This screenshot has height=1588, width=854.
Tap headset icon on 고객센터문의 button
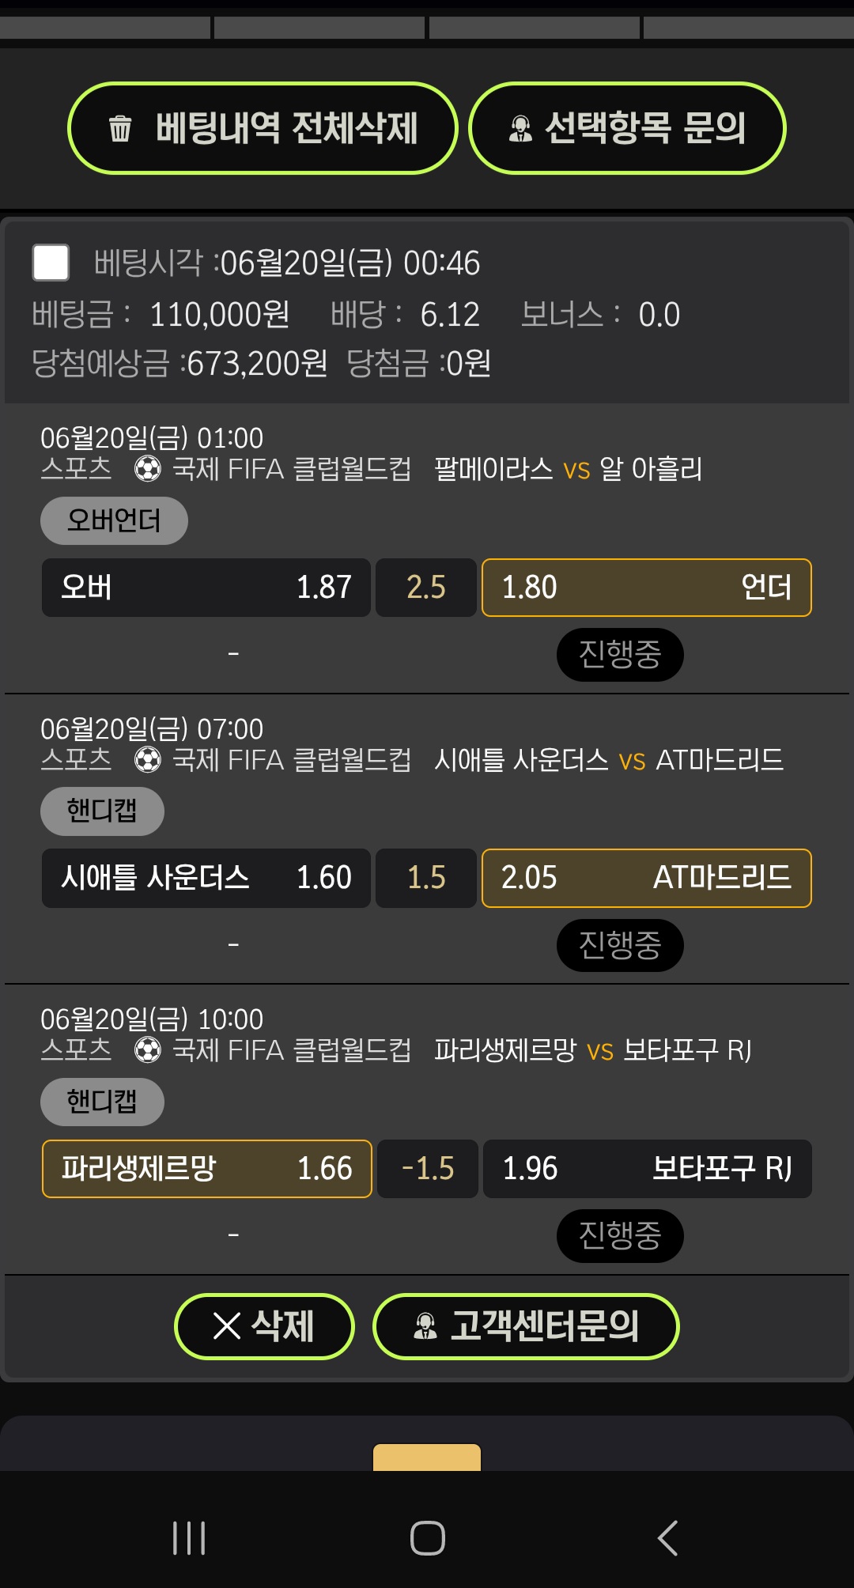pos(425,1326)
